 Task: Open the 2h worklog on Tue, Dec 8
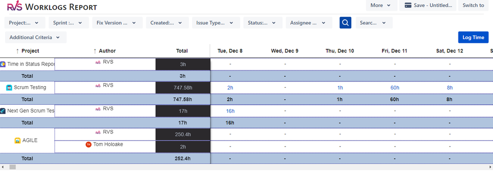tap(230, 88)
